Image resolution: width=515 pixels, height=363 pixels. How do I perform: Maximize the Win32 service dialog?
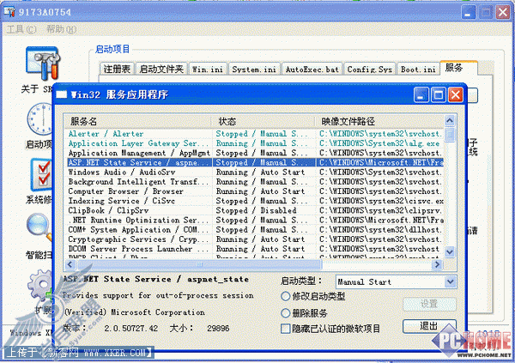coord(439,95)
